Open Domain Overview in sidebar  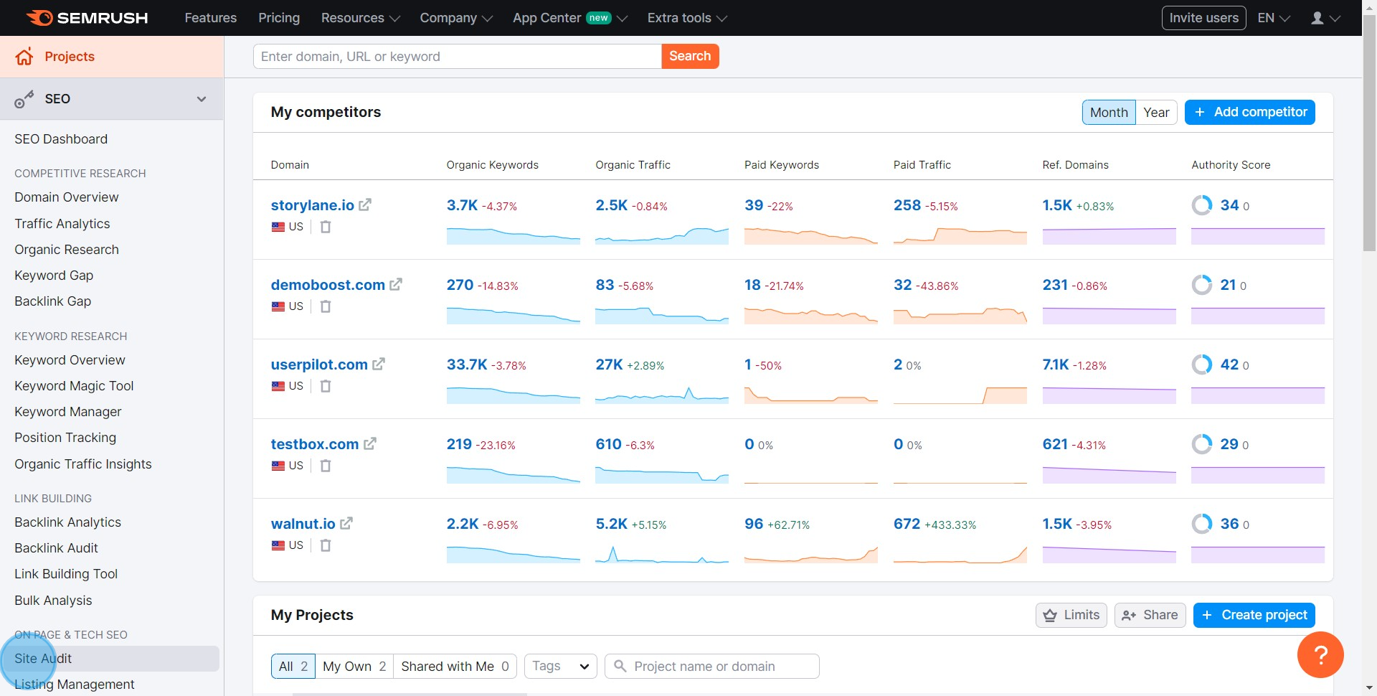[67, 197]
